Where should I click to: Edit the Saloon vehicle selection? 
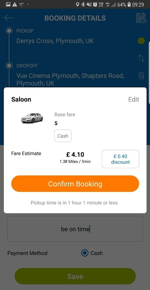coord(134,99)
